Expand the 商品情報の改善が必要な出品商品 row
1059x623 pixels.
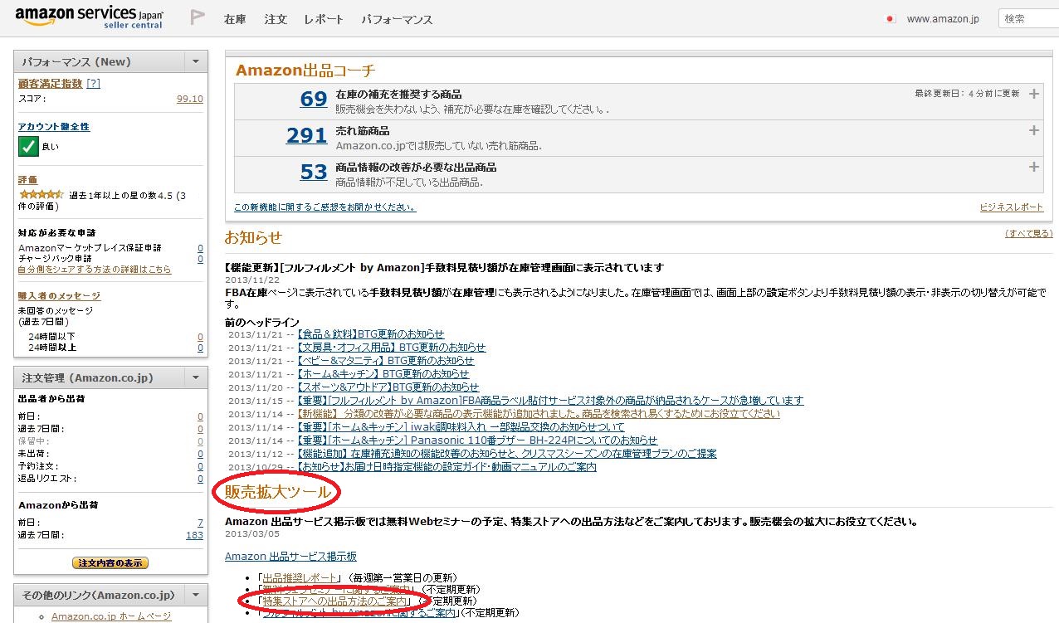[x=1033, y=167]
